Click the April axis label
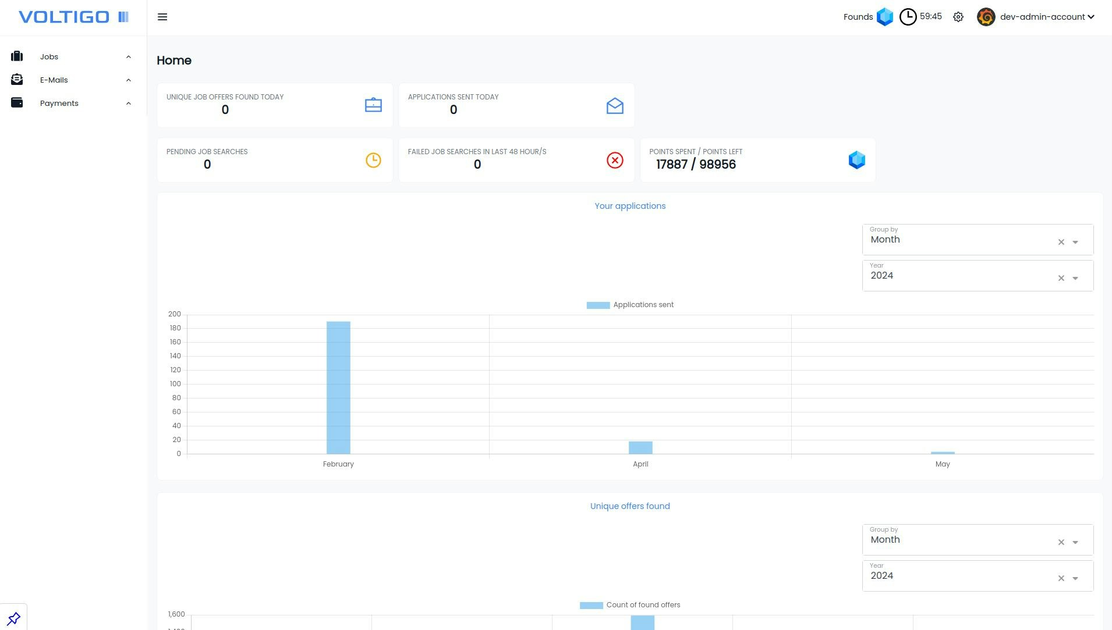Viewport: 1112px width, 630px height. pos(640,464)
